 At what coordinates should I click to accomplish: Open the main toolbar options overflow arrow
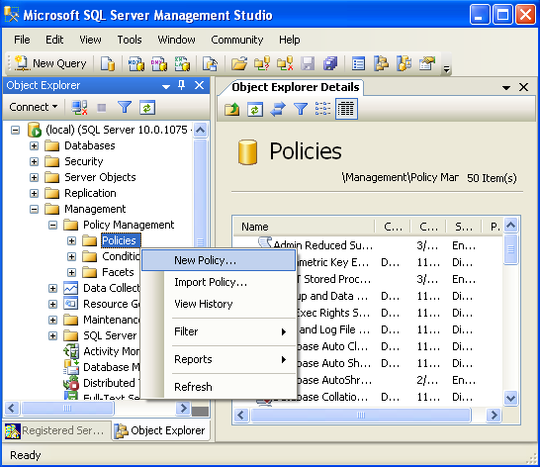446,69
